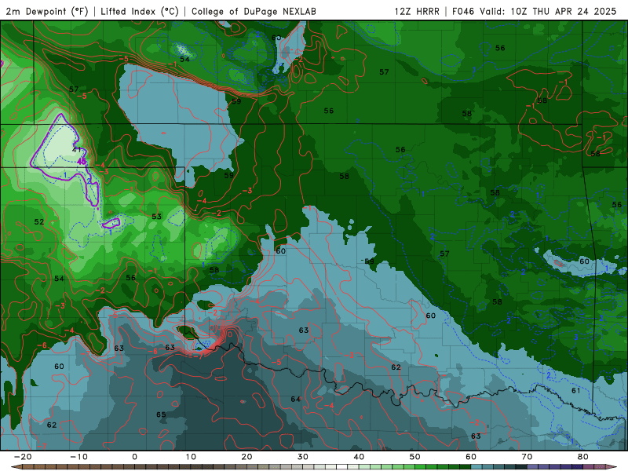Click the 'F046' forecast hour label
Screen dimensions: 628x471
tap(463, 11)
